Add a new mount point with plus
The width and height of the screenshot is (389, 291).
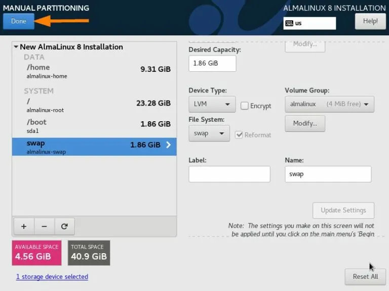coord(24,226)
